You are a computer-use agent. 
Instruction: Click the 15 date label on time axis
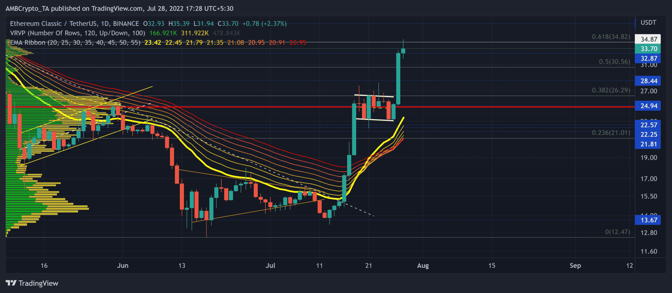[492, 265]
